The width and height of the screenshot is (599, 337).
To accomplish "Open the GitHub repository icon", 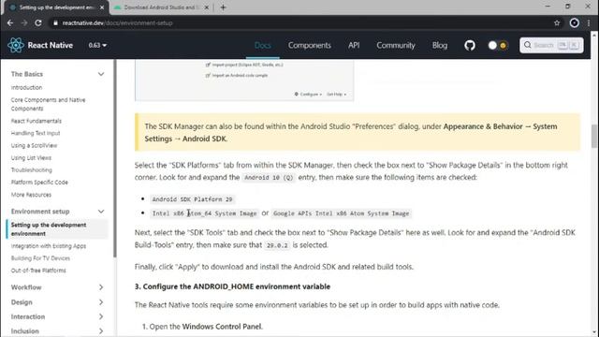I will point(470,46).
